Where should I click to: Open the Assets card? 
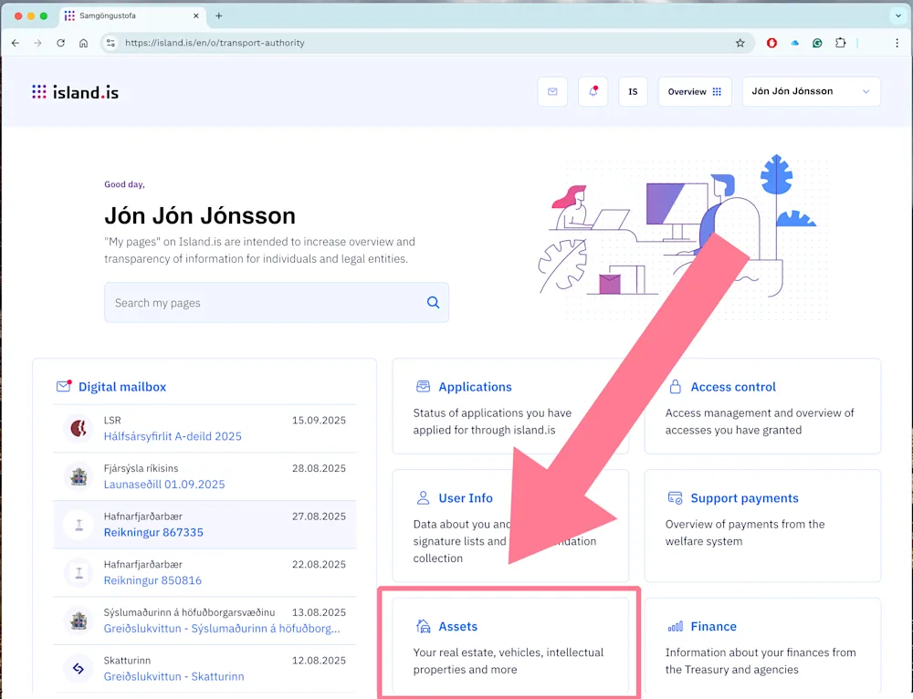(x=510, y=645)
